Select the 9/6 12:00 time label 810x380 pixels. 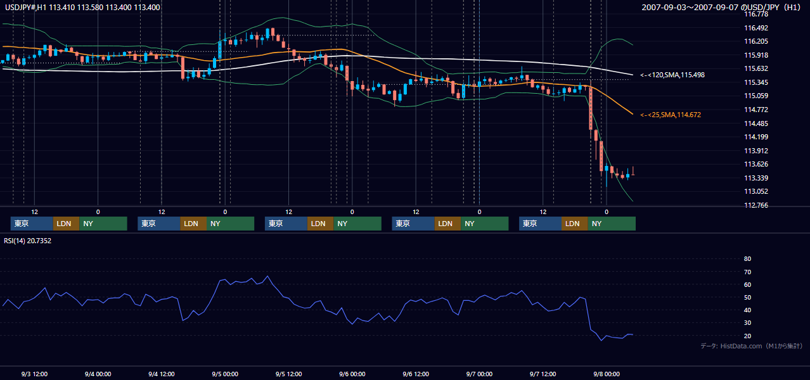[x=415, y=374]
